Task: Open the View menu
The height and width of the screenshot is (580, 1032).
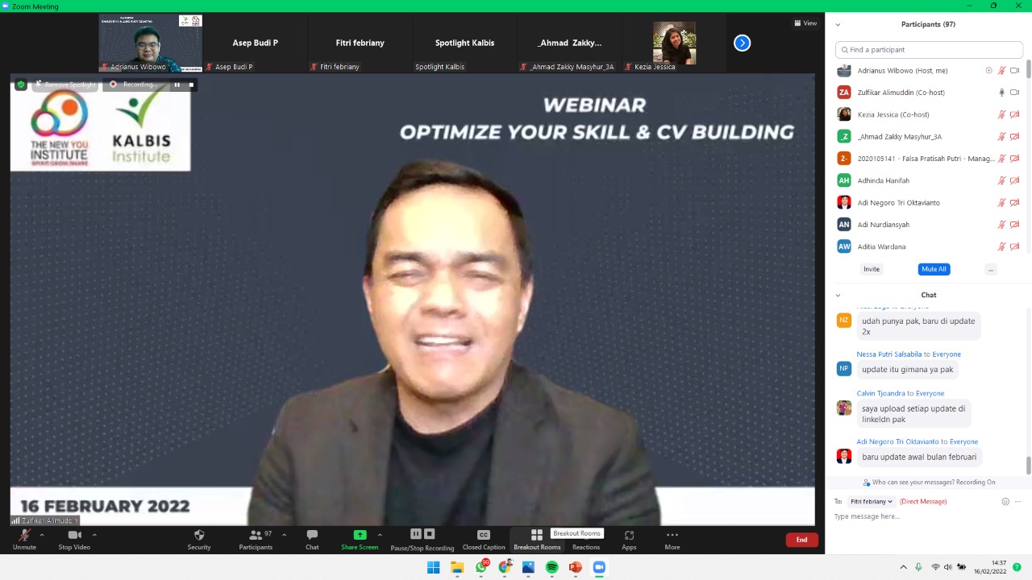Action: pyautogui.click(x=805, y=23)
